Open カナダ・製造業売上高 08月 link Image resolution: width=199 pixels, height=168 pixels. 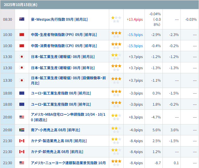[x=59, y=141]
